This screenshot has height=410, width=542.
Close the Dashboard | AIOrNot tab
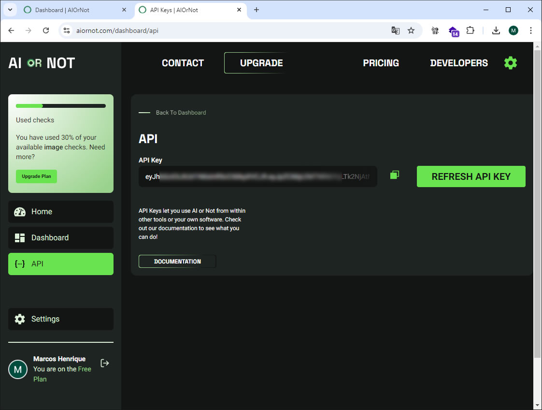pos(124,10)
